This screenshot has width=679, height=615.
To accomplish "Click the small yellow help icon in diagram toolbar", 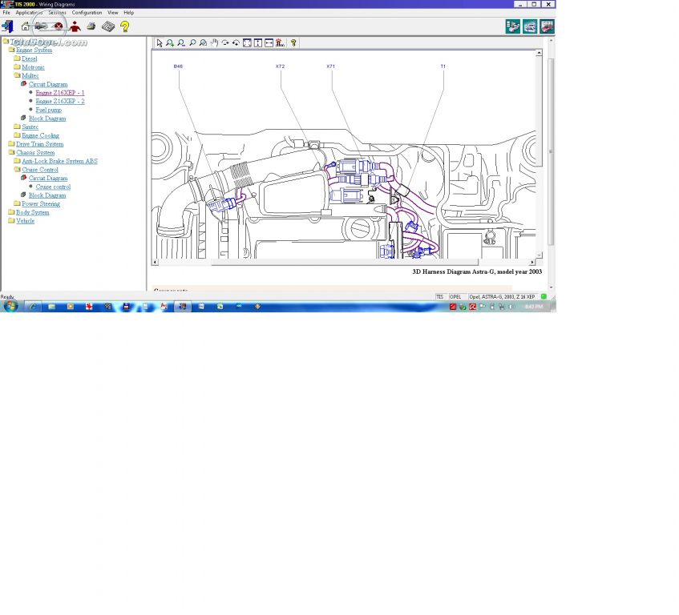I will pos(293,42).
